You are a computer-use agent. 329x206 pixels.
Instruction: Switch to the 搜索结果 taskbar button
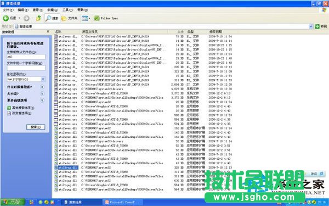coord(82,202)
